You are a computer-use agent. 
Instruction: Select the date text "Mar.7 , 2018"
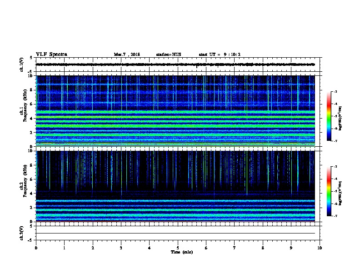(127, 55)
